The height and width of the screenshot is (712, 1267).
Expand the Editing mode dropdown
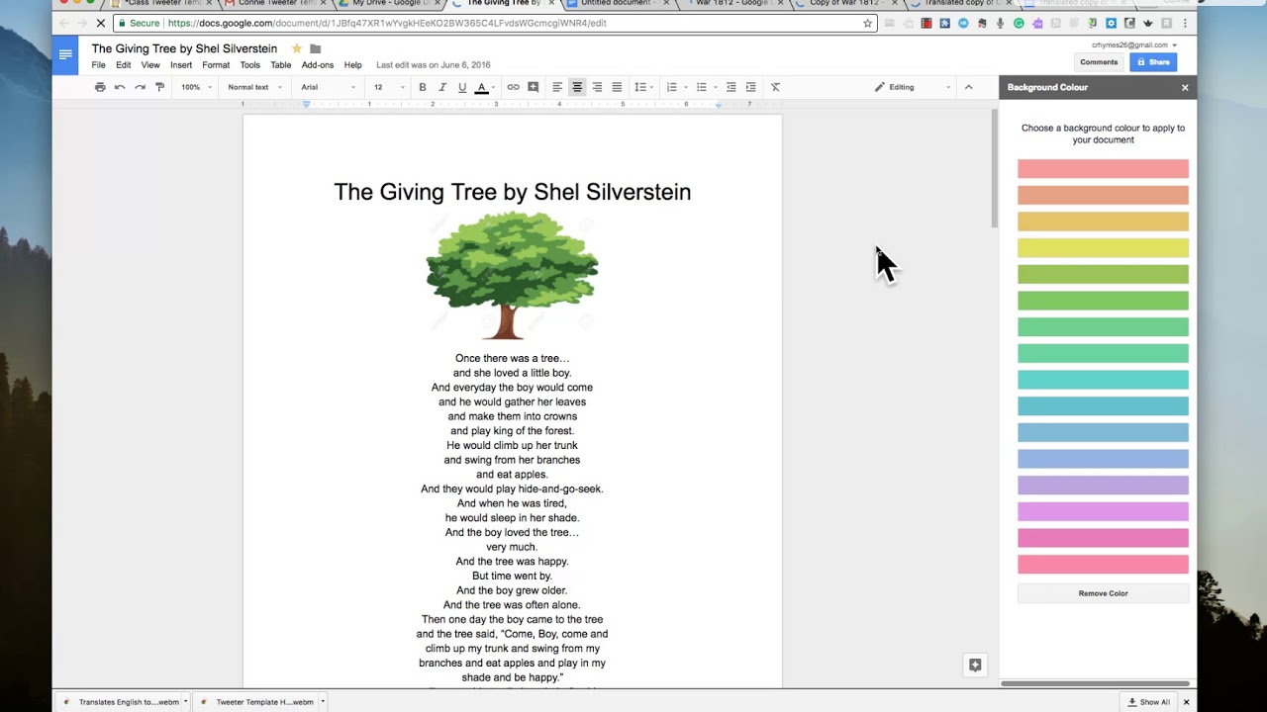pos(912,87)
